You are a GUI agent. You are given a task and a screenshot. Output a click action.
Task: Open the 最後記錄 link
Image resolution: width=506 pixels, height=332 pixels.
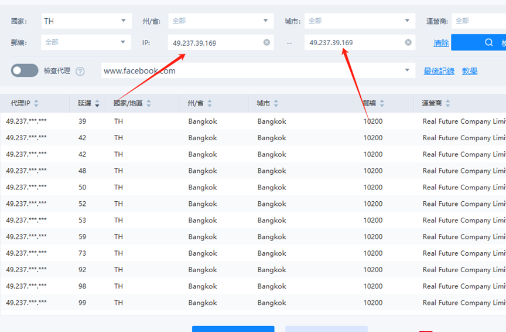click(x=439, y=71)
